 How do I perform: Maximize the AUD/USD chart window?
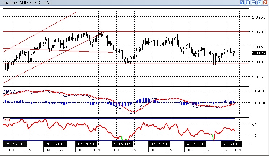click(259, 3)
